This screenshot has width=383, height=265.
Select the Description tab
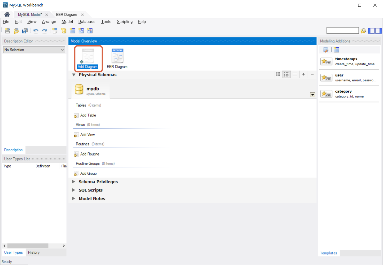[x=13, y=150]
